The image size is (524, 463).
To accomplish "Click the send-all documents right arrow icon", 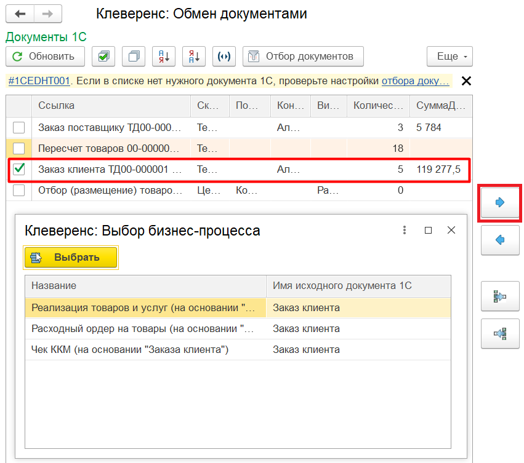I will tap(500, 296).
